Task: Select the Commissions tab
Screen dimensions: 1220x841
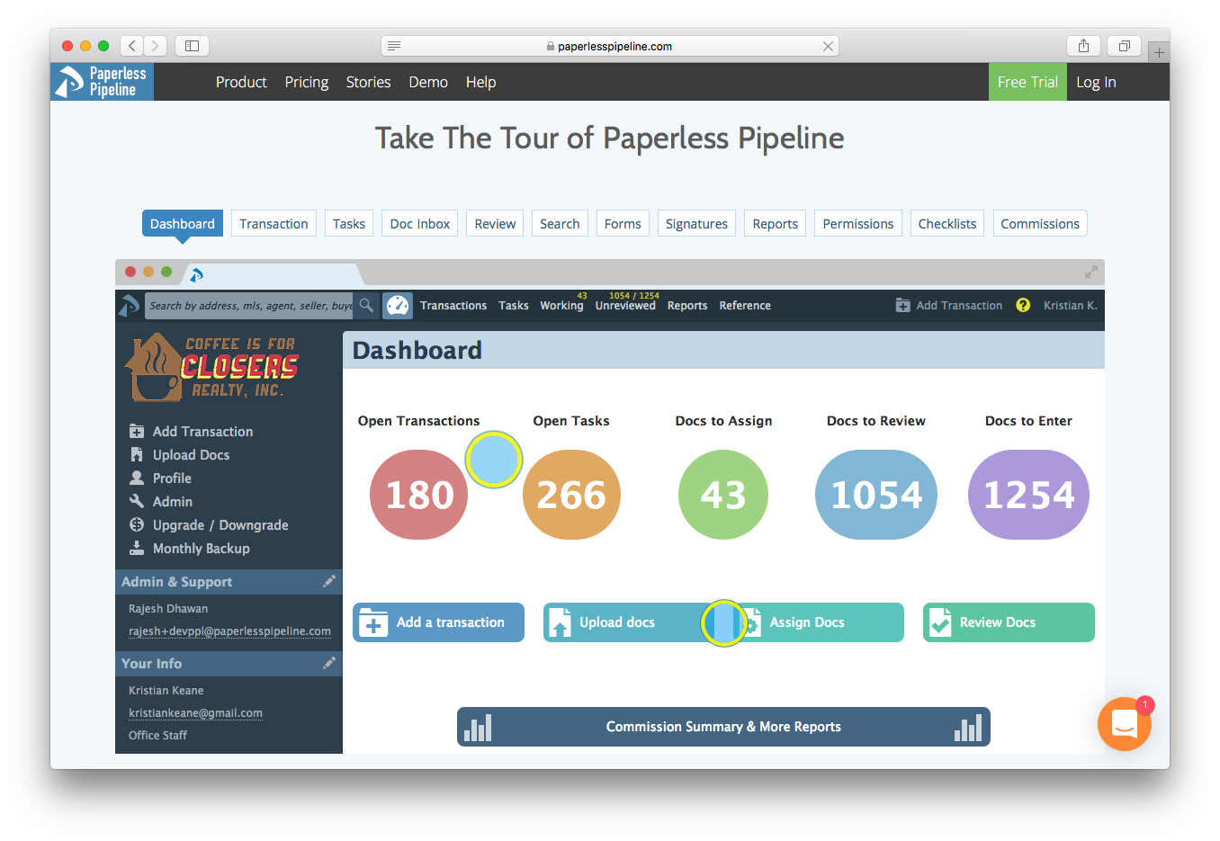Action: point(1040,222)
